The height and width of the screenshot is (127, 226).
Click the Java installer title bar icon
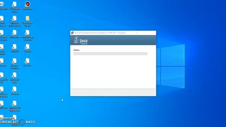coord(72,33)
